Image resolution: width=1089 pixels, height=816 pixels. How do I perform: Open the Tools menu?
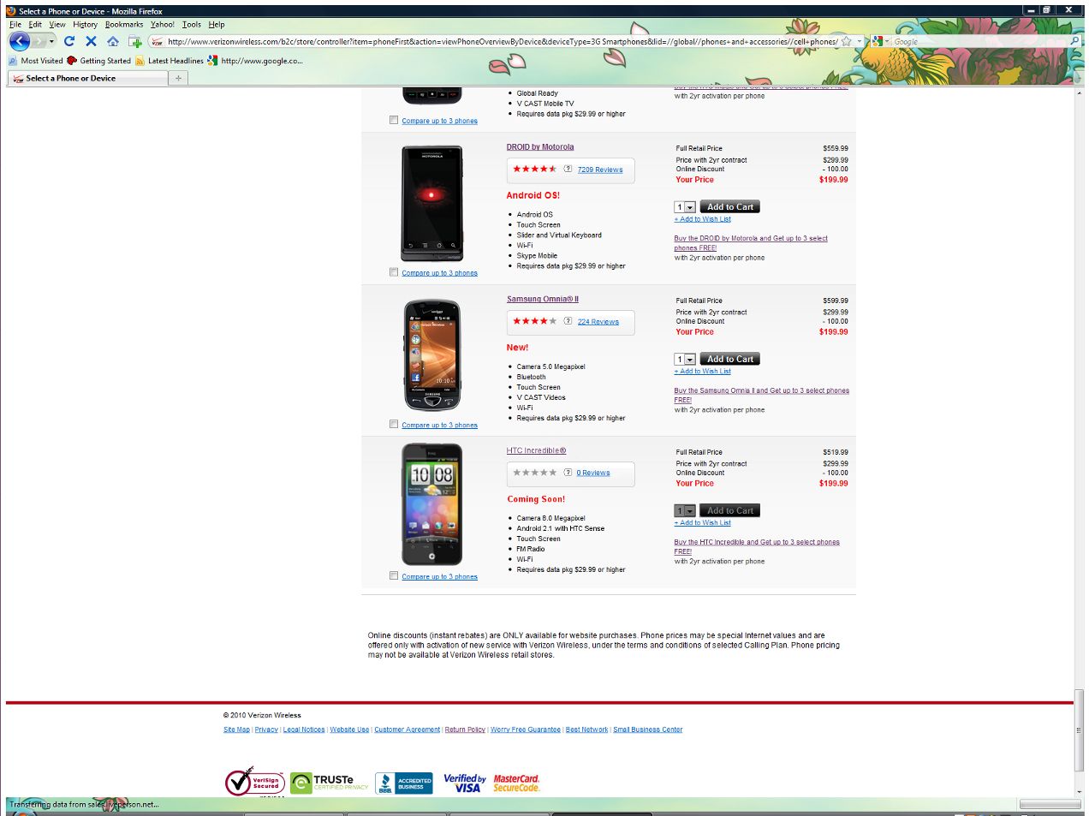pos(192,25)
